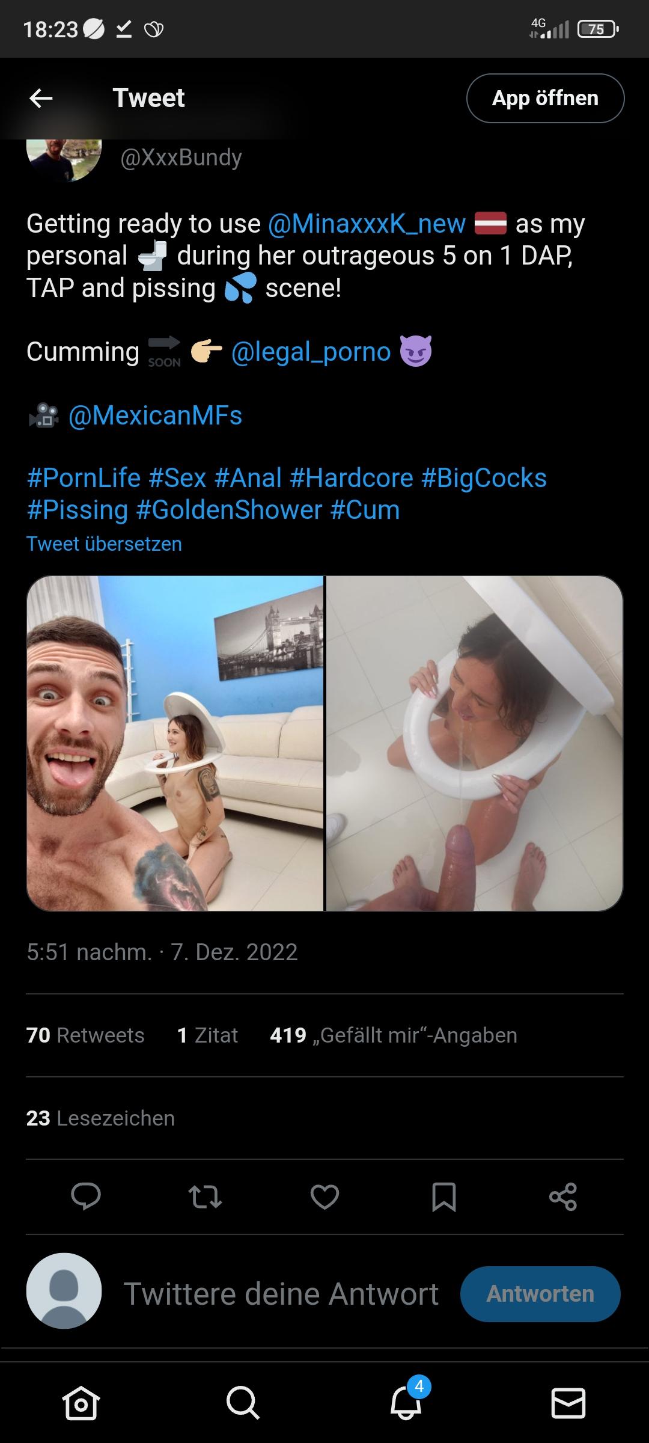Open notifications bell with badge 4
This screenshot has height=1443, width=649.
(406, 1403)
